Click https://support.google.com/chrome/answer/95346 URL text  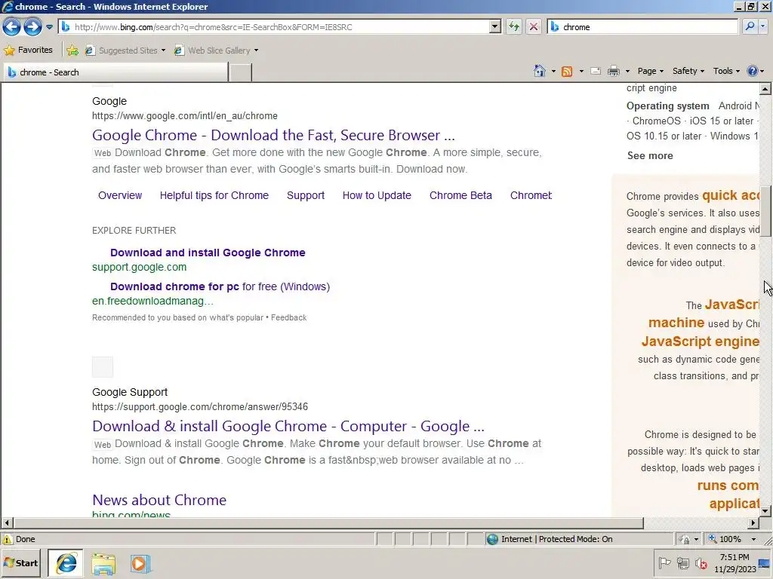pos(199,406)
